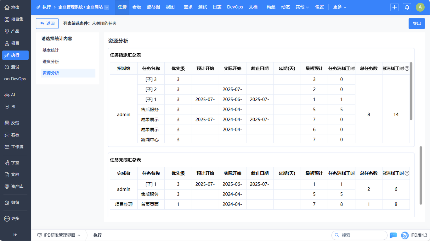Open the IPD研发管理界面 switcher

tap(59, 235)
